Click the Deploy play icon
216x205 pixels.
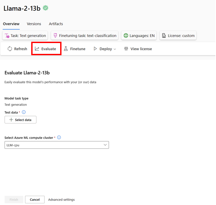coord(95,49)
